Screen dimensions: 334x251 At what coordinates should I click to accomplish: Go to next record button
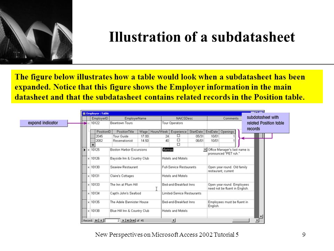123,220
